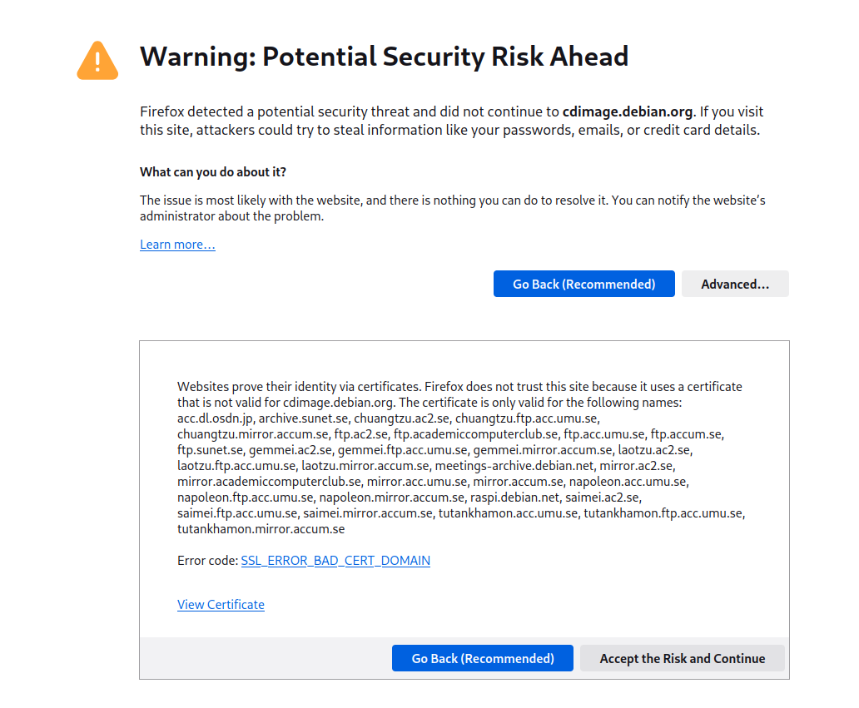The image size is (859, 708).
Task: Click the "Error code:" label text
Action: 207,561
